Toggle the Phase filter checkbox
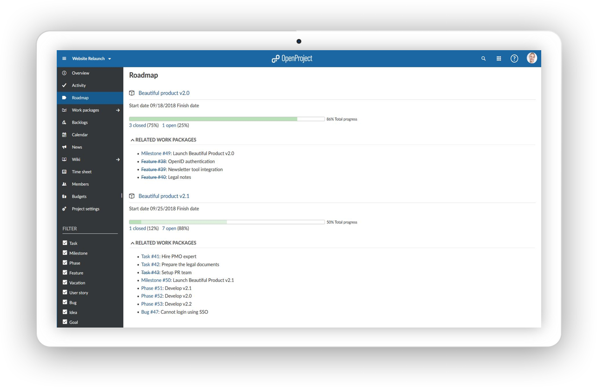Image resolution: width=597 pixels, height=387 pixels. pyautogui.click(x=65, y=263)
